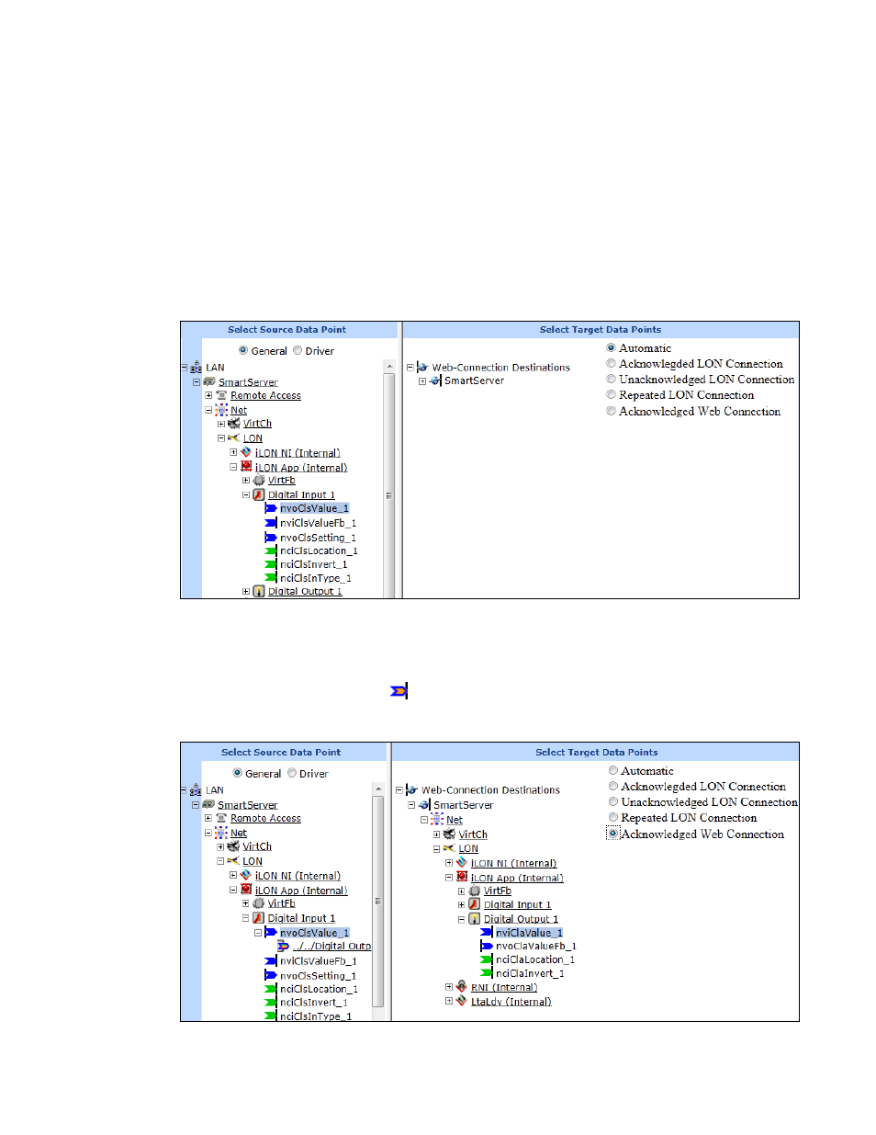Viewport: 876px width, 1135px height.
Task: Click VirtFb gear icon in upper source tree
Action: [259, 480]
